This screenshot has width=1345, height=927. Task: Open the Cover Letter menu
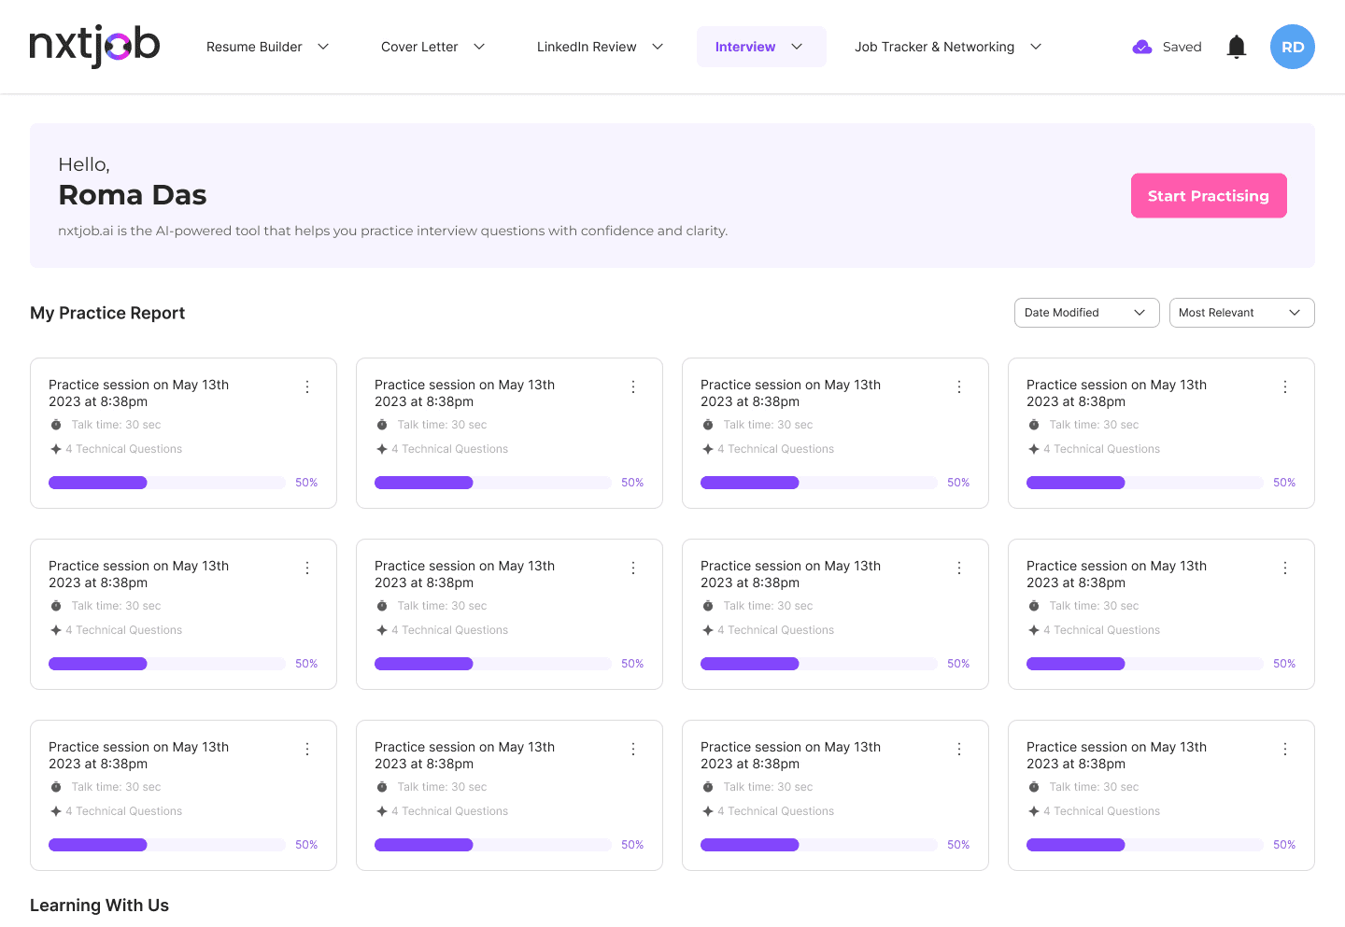(433, 47)
